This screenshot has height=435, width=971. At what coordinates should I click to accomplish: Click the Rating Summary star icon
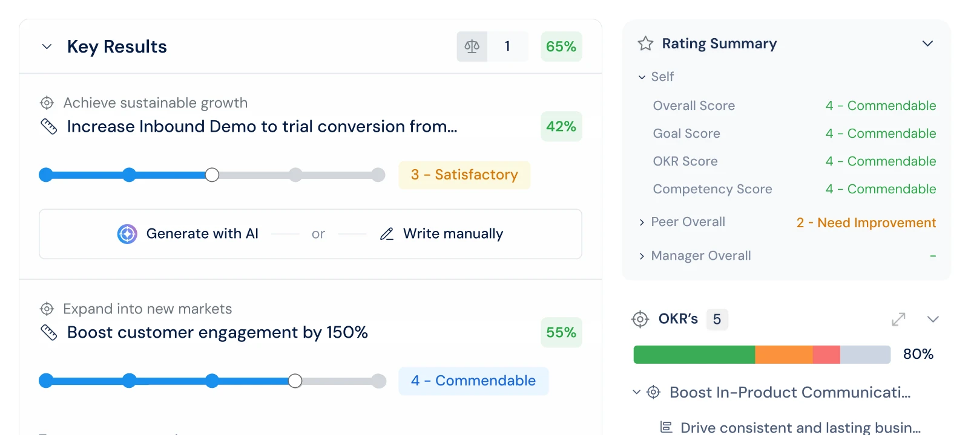[645, 43]
